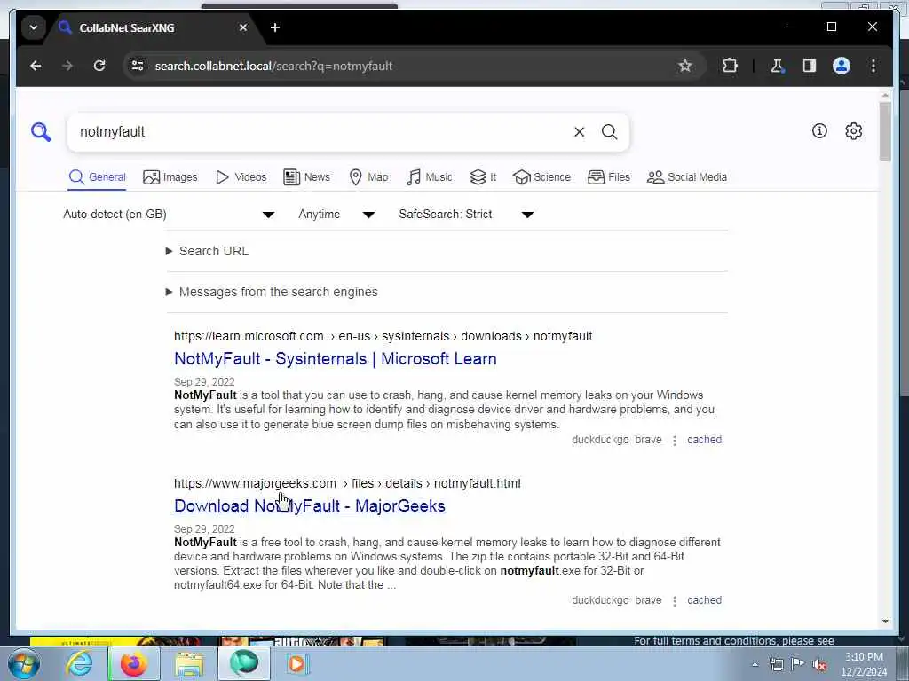Select the General search tab

point(98,177)
